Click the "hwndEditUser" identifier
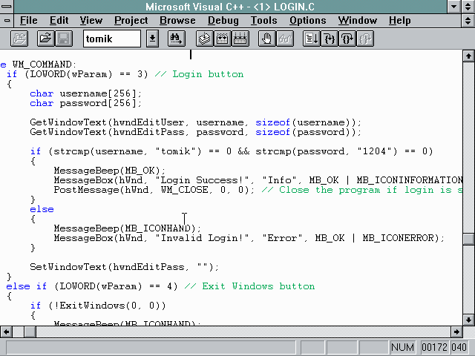Image resolution: width=475 pixels, height=356 pixels. tap(148, 122)
